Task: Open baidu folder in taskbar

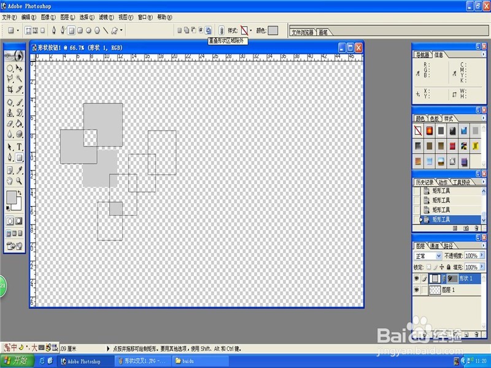Action: tap(200, 361)
